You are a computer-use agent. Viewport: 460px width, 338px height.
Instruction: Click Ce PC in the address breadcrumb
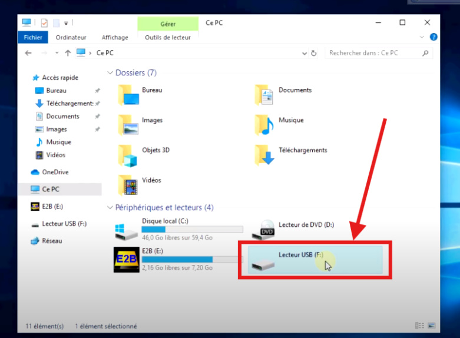[105, 53]
